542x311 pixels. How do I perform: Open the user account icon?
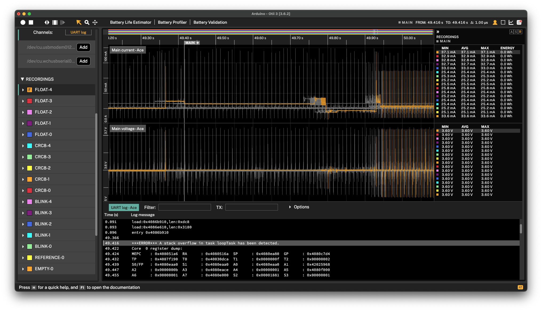pos(495,22)
